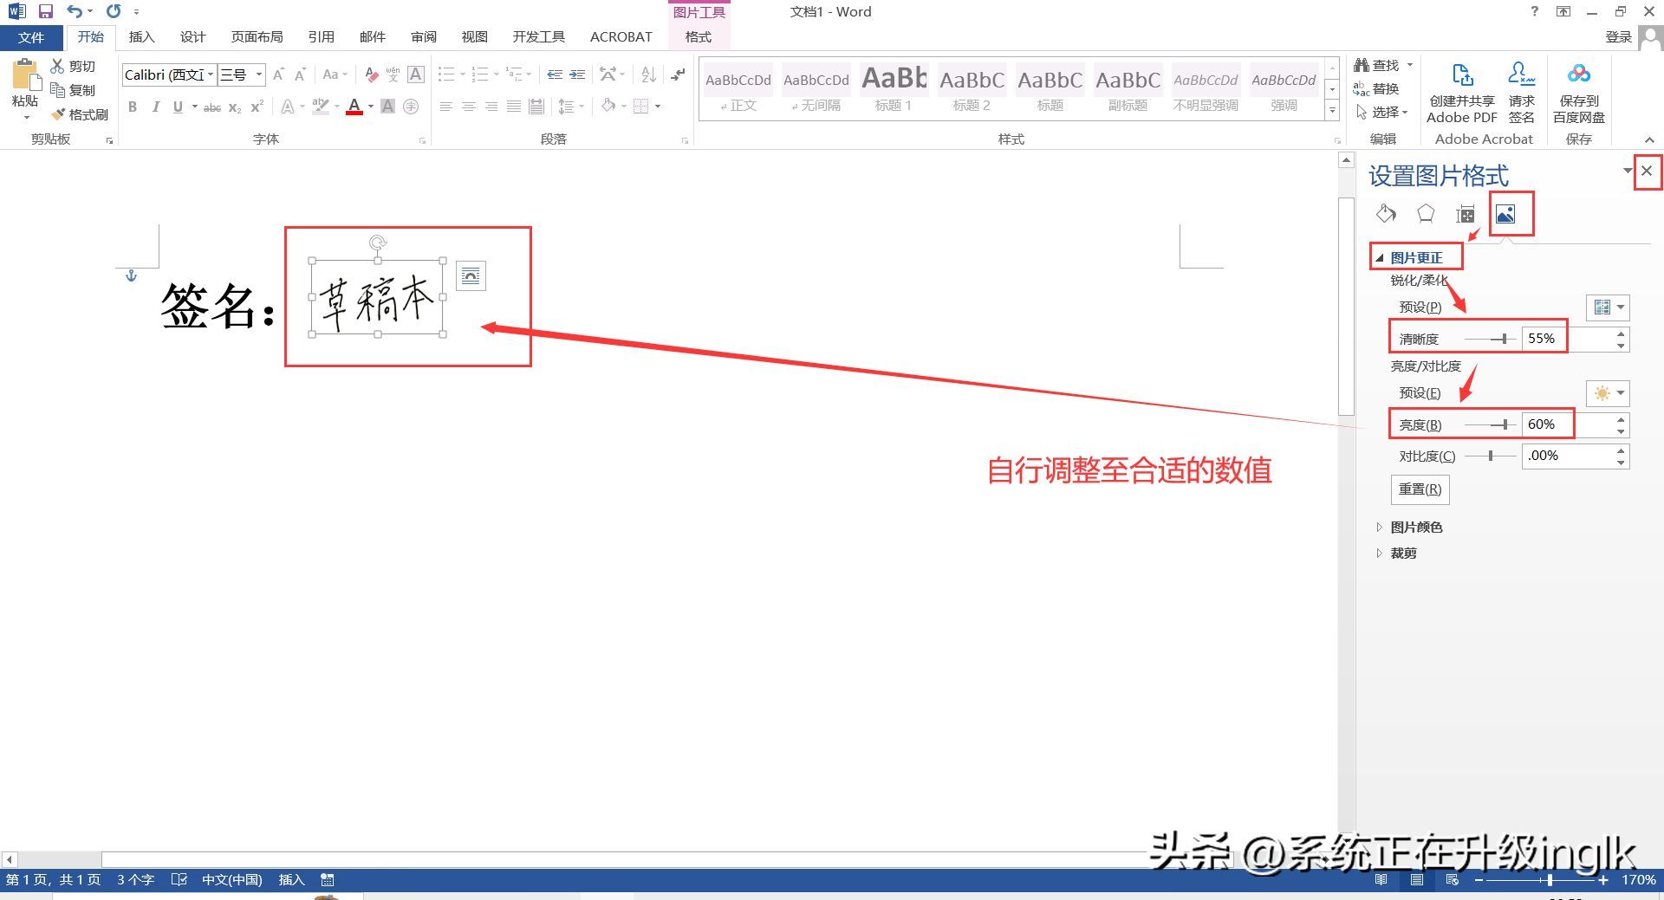The height and width of the screenshot is (900, 1664).
Task: Click Create and Share Adobe PDF
Action: (1462, 92)
